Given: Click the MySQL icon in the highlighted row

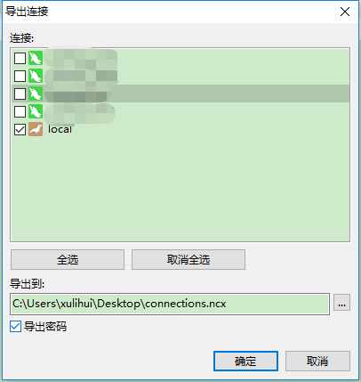Looking at the screenshot, I should [36, 93].
